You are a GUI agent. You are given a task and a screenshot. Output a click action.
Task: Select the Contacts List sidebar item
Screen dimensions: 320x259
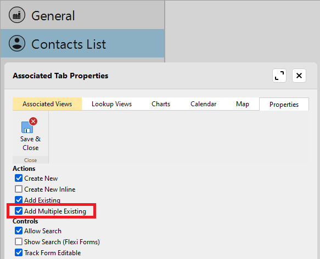coord(82,43)
